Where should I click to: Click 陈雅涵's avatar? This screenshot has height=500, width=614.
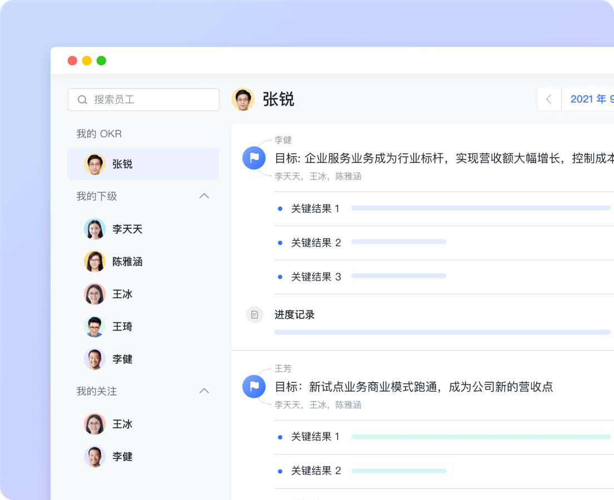[x=95, y=261]
